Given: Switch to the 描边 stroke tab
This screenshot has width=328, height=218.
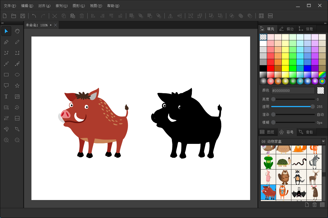Looking at the screenshot, I should (287, 29).
